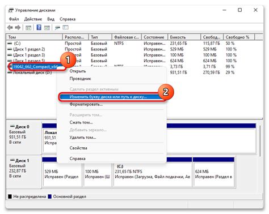Image resolution: width=269 pixels, height=214 pixels.
Task: Select the Диск 0 disk label panel
Action: tap(24, 138)
